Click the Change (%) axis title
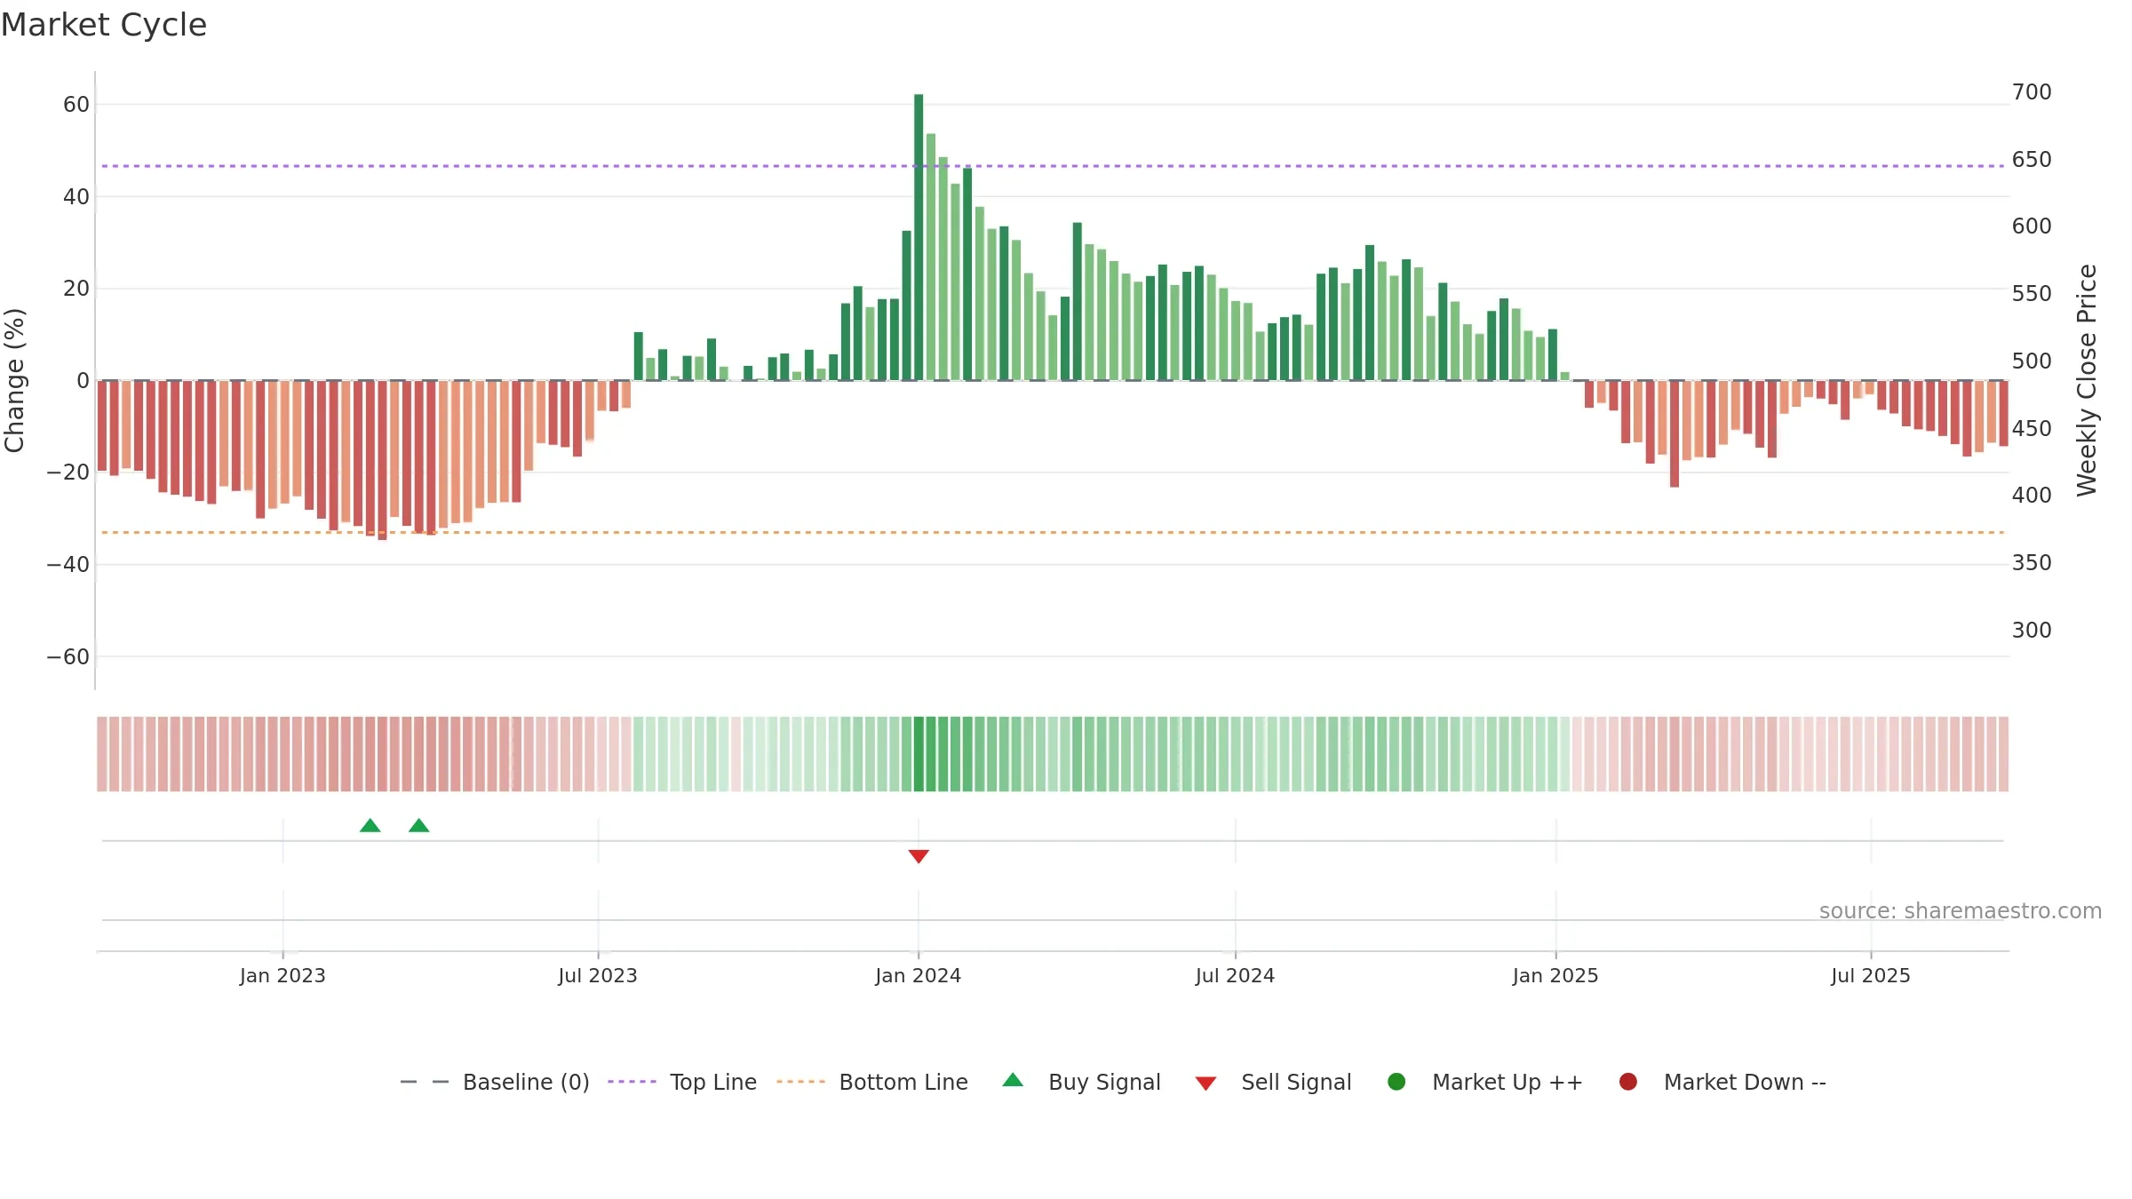 coord(14,380)
